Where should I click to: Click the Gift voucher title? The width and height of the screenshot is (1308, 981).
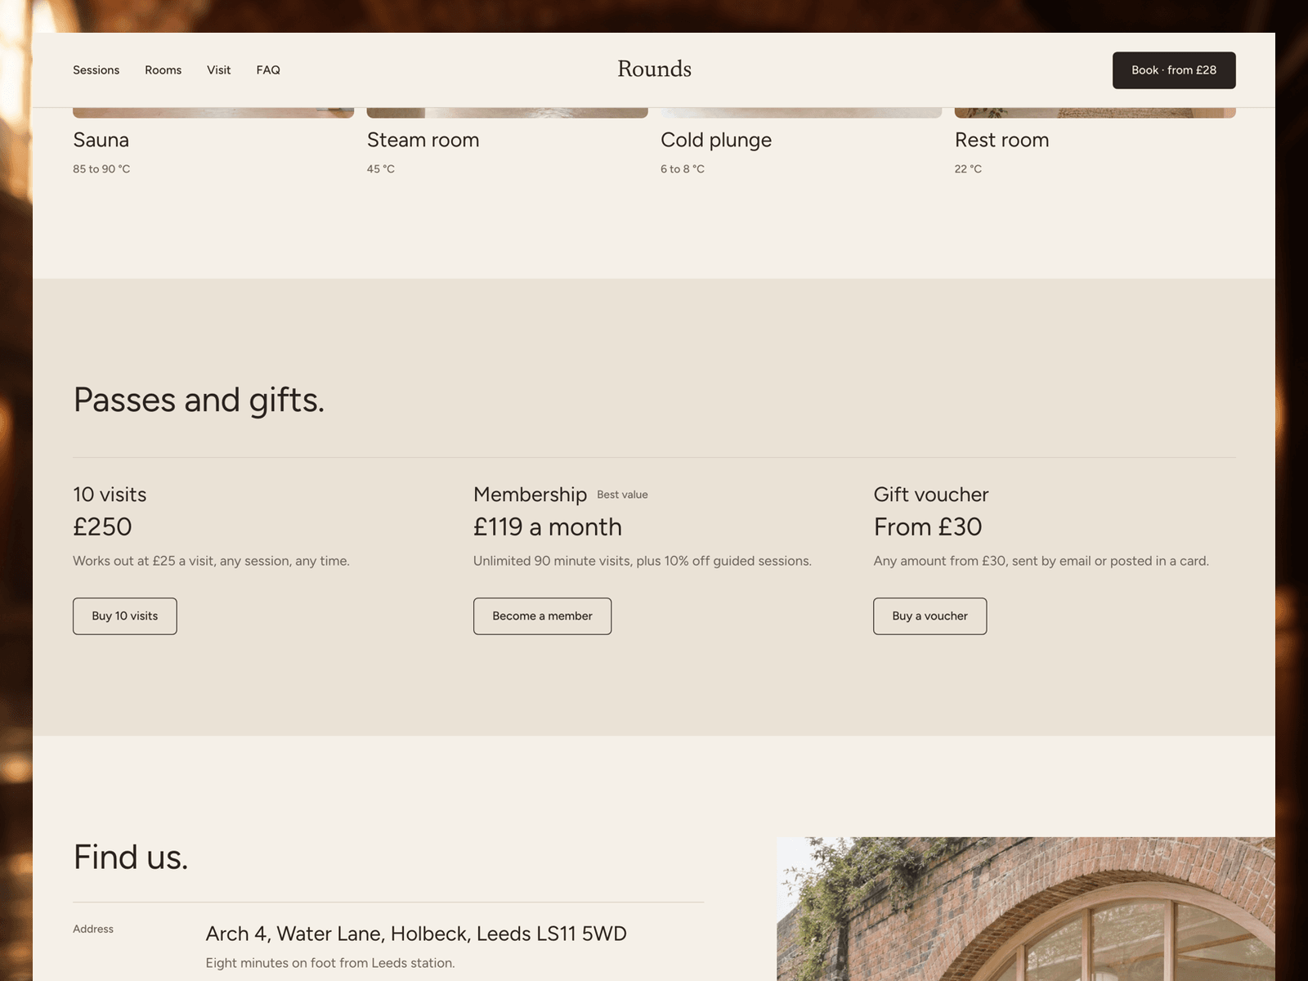[931, 495]
